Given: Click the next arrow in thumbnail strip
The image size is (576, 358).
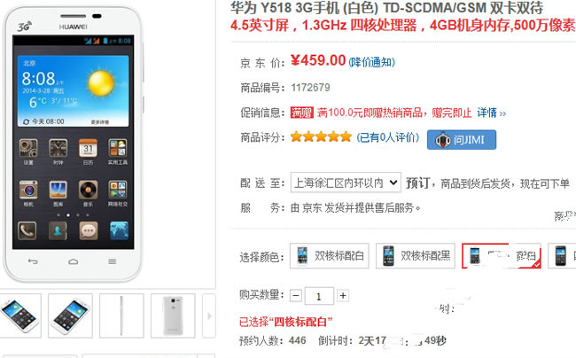Looking at the screenshot, I should pyautogui.click(x=209, y=315).
